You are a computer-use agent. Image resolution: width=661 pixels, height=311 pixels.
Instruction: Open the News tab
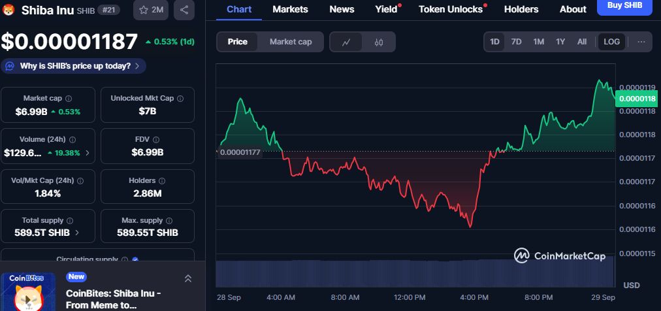point(342,9)
